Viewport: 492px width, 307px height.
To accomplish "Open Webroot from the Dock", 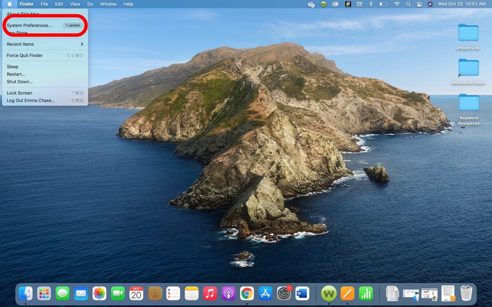I will (329, 293).
